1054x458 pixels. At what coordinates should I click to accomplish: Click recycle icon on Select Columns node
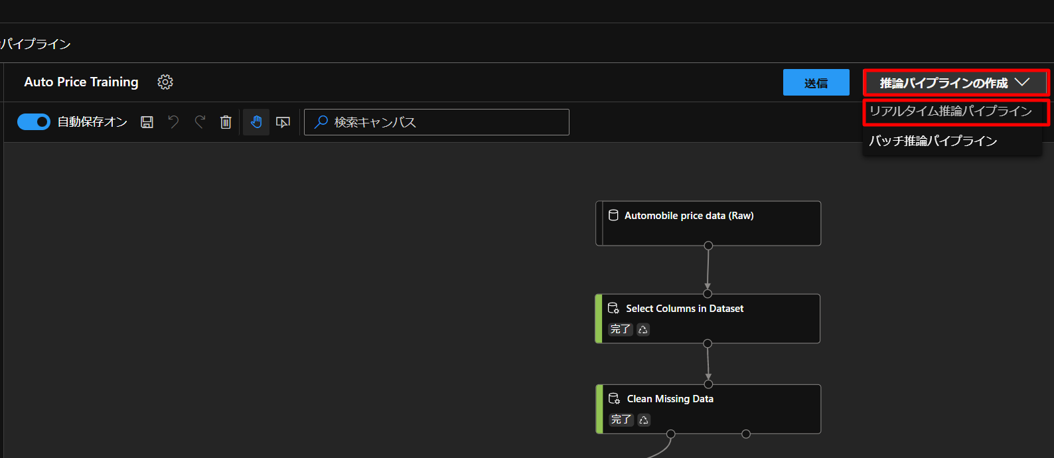click(643, 329)
